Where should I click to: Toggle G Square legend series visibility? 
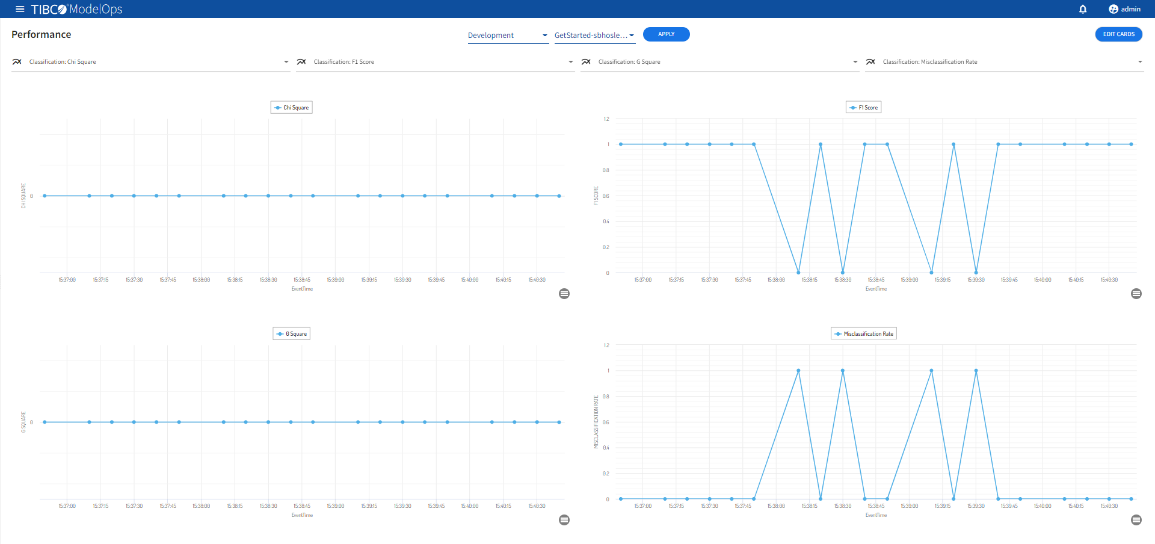click(x=292, y=334)
